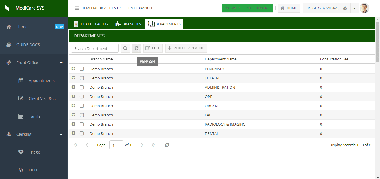Viewport: 380px width, 179px height.
Task: Open the user account dropdown arrow
Action: 354,8
